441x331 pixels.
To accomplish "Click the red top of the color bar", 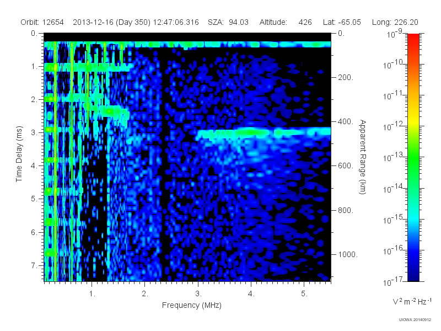I will point(413,38).
